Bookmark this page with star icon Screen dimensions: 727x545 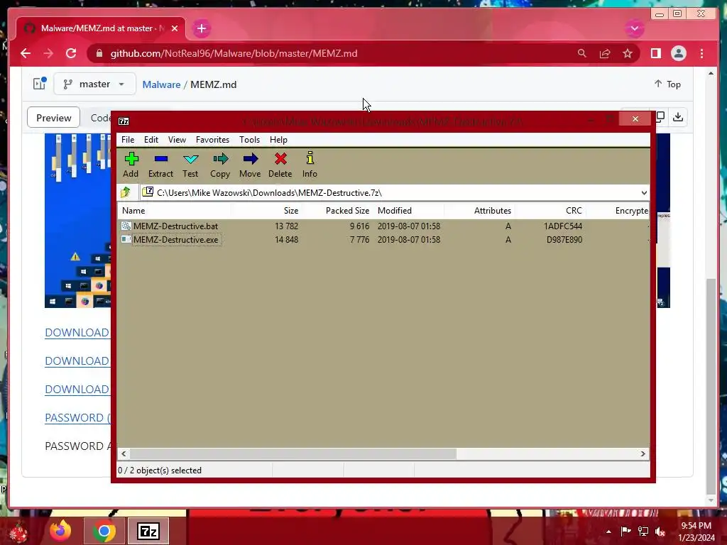tap(628, 53)
